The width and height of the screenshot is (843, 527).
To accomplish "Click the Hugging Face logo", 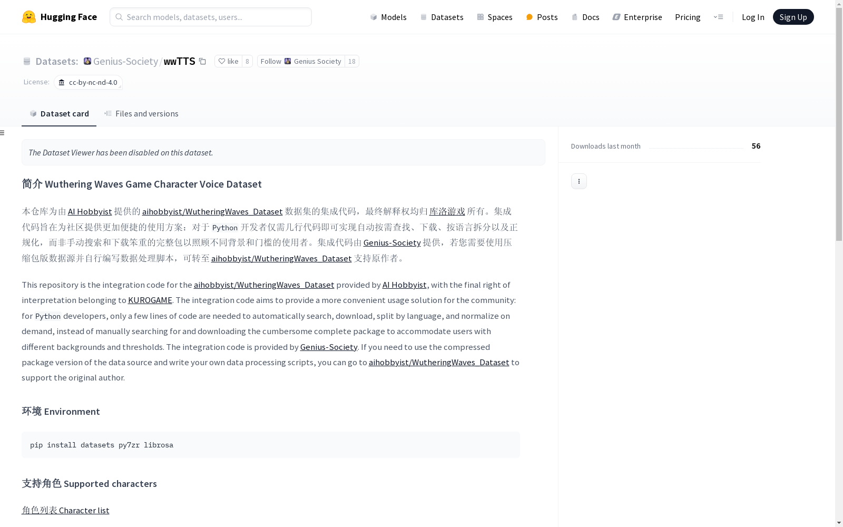I will [60, 17].
